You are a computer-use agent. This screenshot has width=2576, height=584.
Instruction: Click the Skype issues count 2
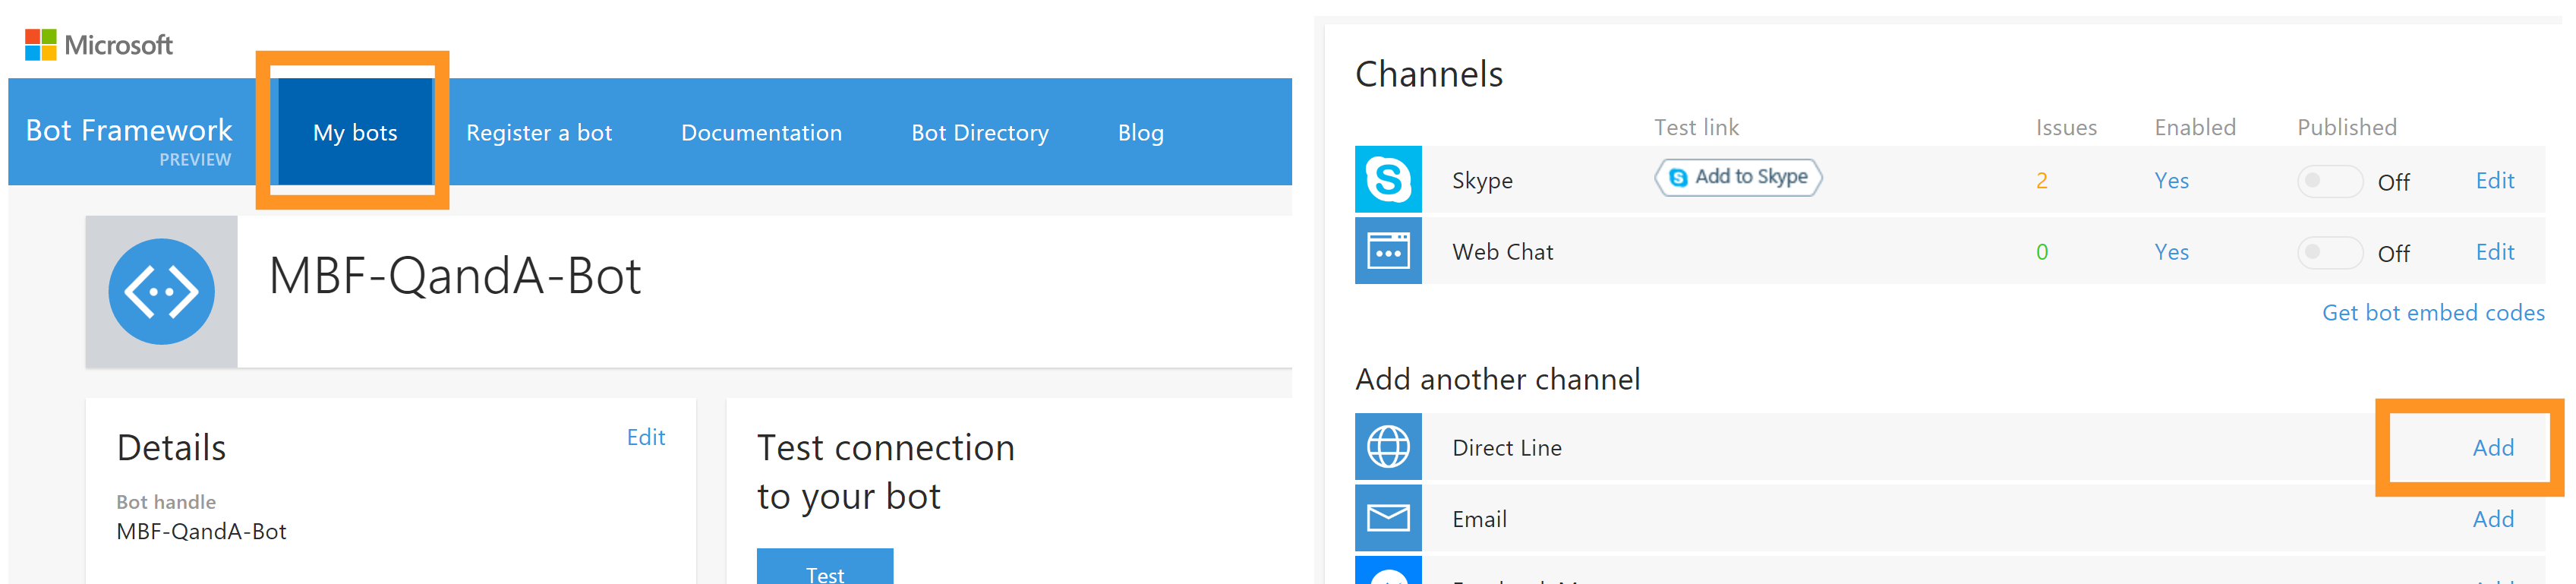(2042, 180)
